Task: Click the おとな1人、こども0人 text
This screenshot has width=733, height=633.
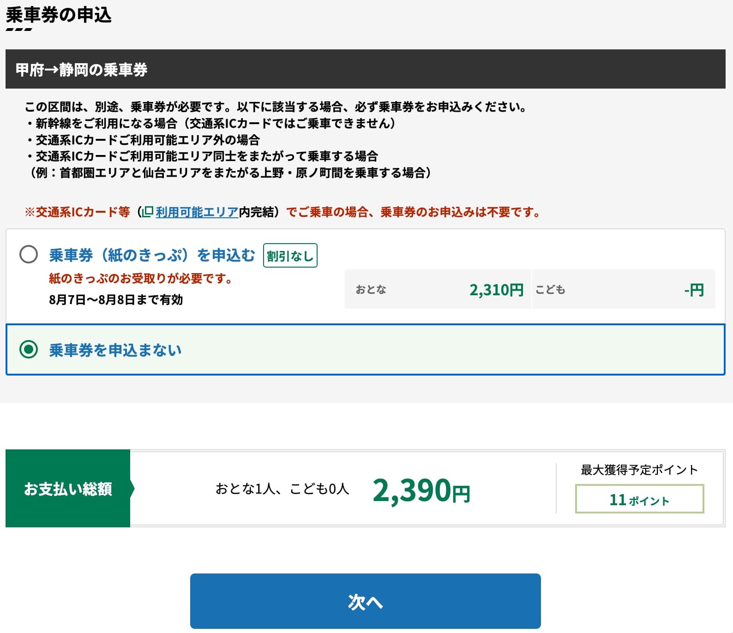Action: (x=282, y=489)
